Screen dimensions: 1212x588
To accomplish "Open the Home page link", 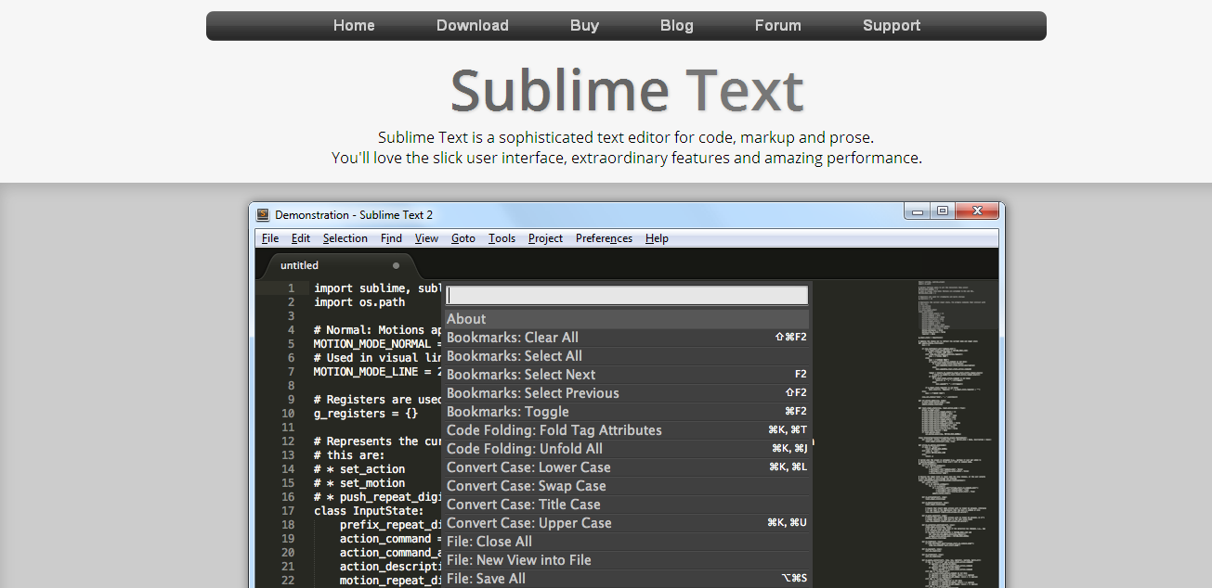I will click(354, 26).
